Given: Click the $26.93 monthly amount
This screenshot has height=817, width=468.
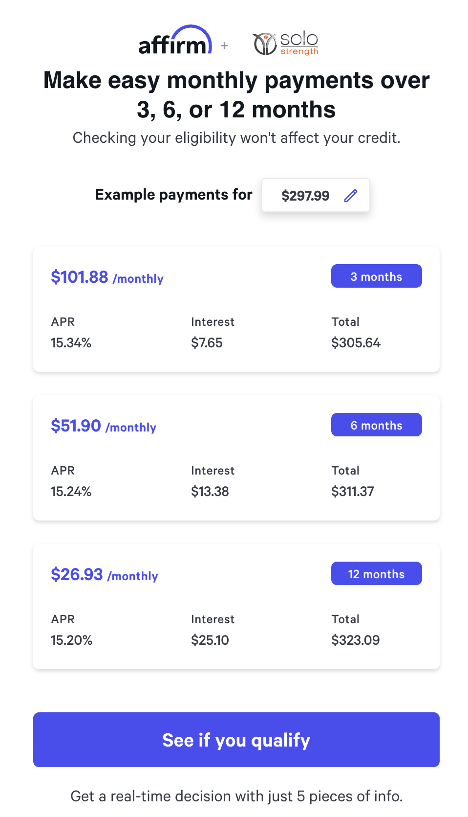Looking at the screenshot, I should click(77, 574).
